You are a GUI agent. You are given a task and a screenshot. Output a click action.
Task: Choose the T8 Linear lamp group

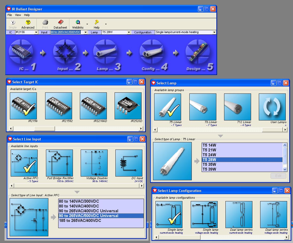[x=203, y=107]
